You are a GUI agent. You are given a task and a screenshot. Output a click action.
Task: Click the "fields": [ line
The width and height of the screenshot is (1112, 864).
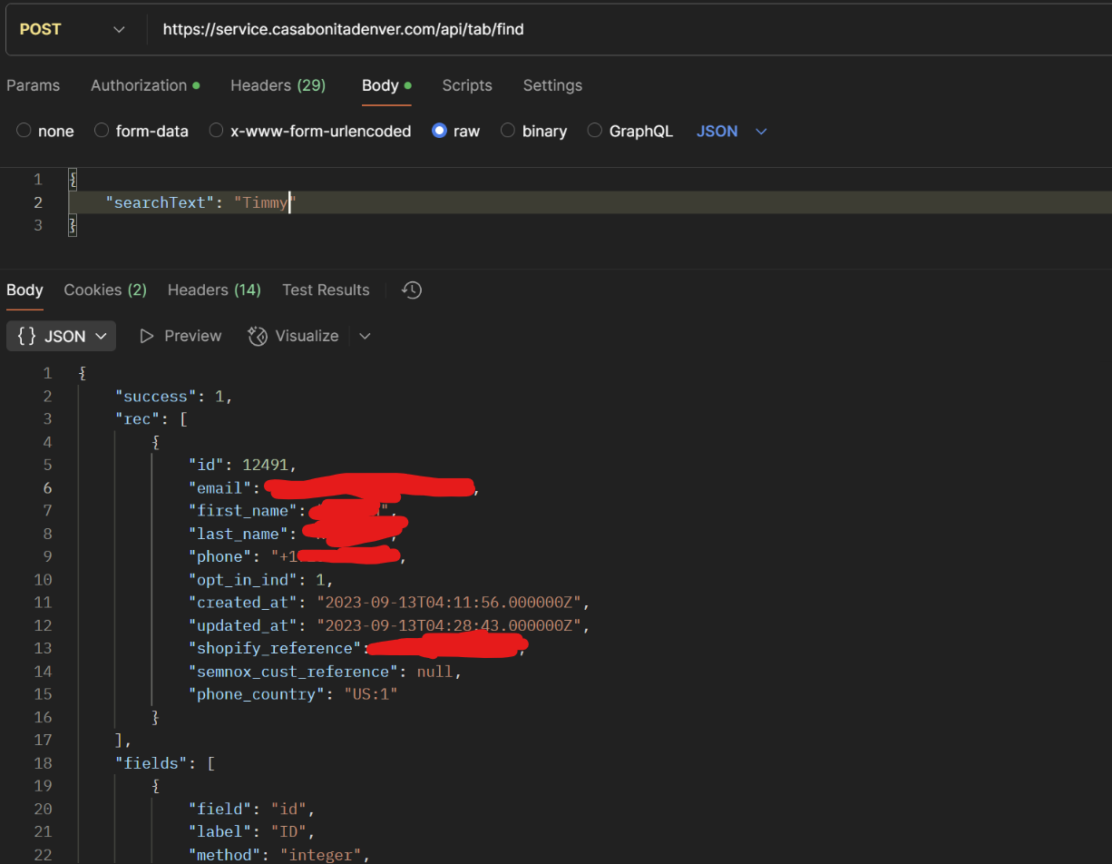(x=164, y=762)
